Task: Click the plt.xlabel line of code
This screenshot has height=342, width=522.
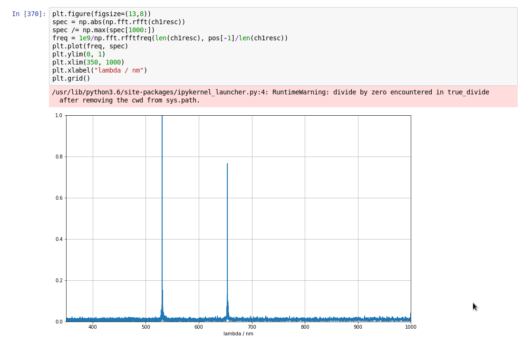Action: tap(99, 70)
